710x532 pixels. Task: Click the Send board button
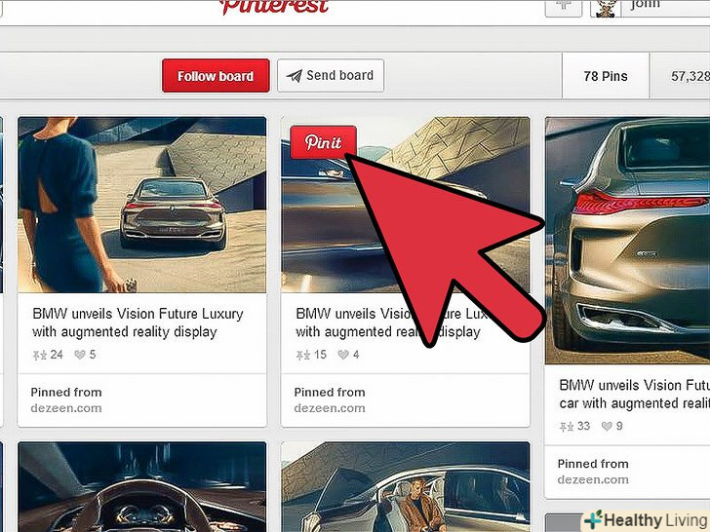(x=331, y=76)
